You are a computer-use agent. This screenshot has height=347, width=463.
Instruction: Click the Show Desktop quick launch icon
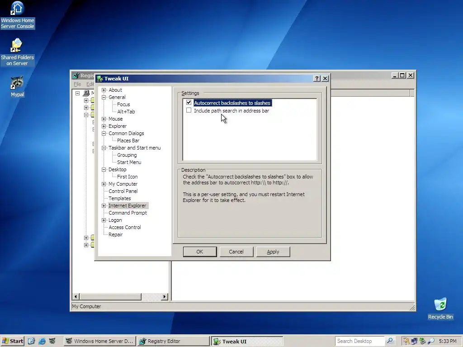[31, 341]
